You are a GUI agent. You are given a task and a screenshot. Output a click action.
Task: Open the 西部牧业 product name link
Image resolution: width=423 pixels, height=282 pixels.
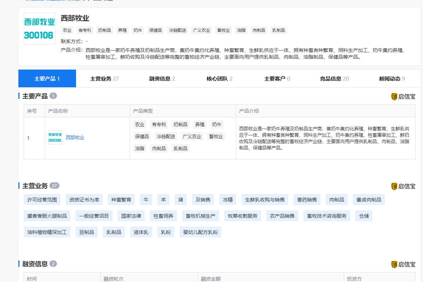point(75,138)
